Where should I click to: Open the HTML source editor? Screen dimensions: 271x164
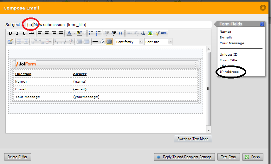point(164,33)
